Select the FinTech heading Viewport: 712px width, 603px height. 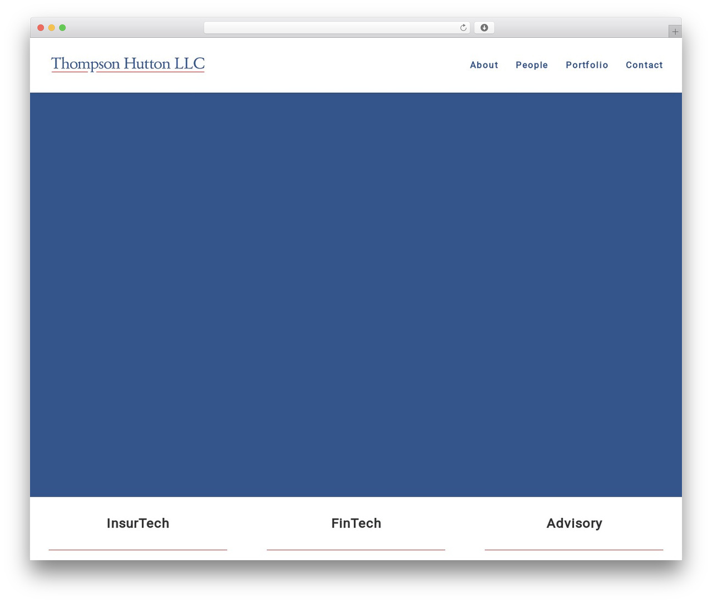tap(356, 523)
